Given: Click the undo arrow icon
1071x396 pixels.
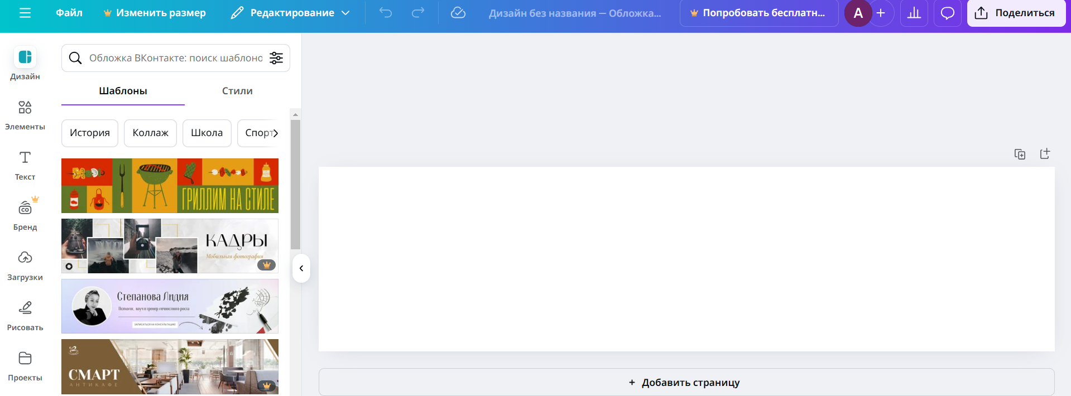Looking at the screenshot, I should pos(386,13).
